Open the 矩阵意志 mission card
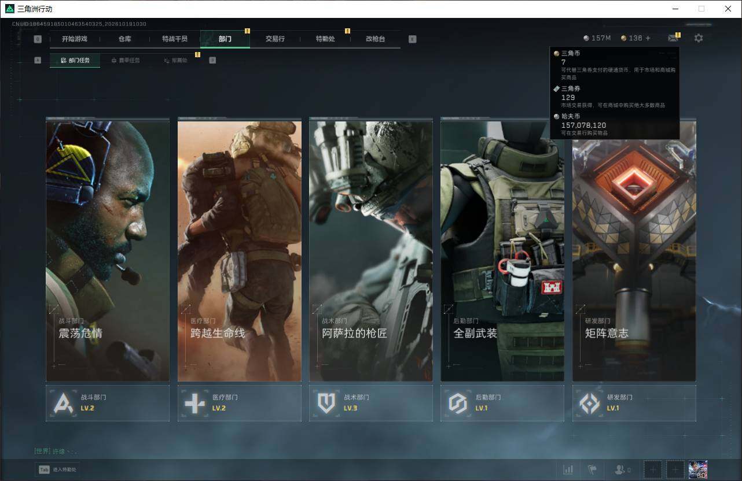742x481 pixels. pyautogui.click(x=634, y=250)
